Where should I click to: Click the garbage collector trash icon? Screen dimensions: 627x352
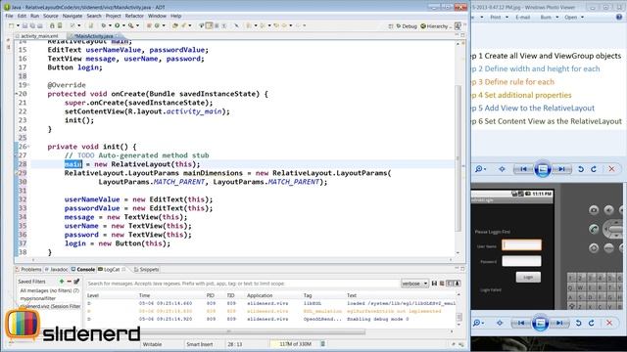pos(323,344)
